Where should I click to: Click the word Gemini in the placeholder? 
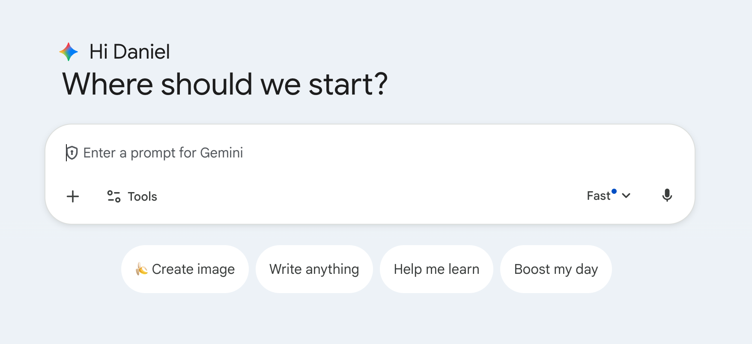(x=221, y=153)
